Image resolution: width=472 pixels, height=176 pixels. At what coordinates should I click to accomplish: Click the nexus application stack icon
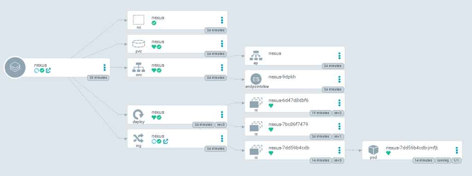tap(15, 68)
